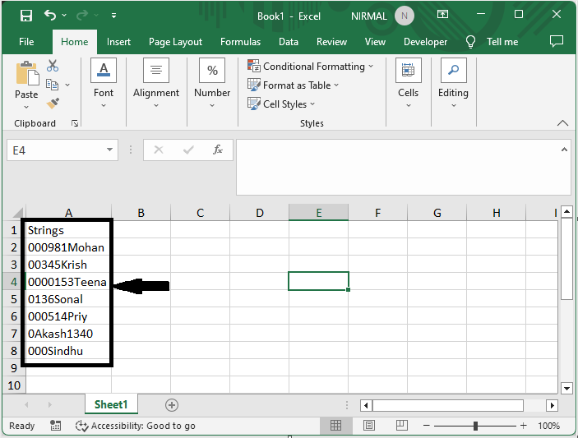Open the Formulas tab
578x438 pixels.
[240, 42]
